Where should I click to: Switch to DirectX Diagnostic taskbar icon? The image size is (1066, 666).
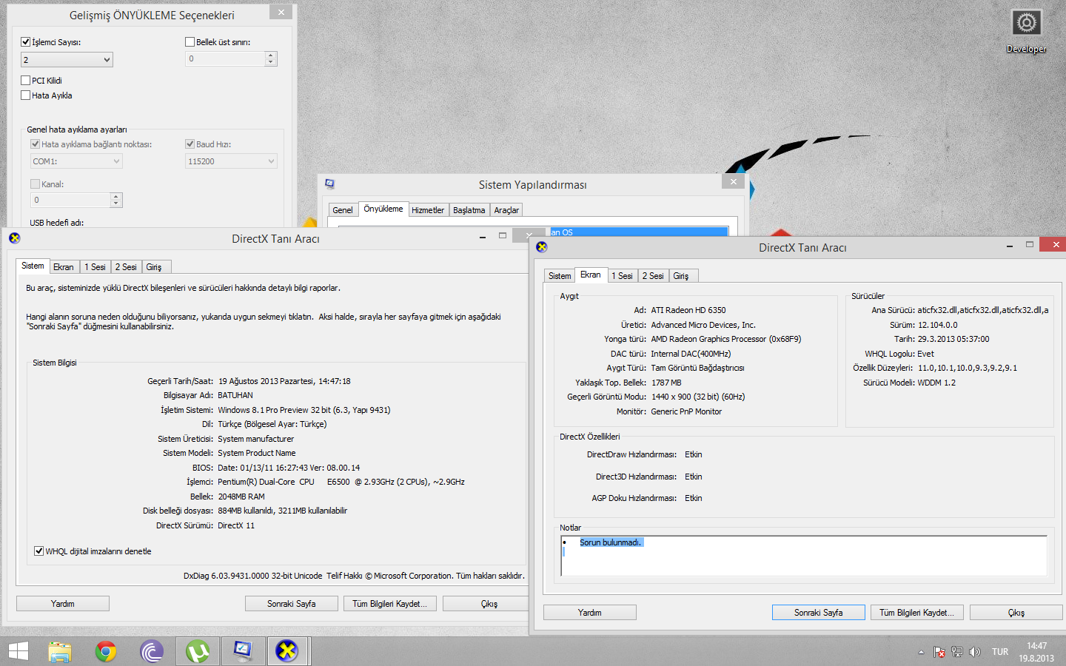(x=287, y=651)
